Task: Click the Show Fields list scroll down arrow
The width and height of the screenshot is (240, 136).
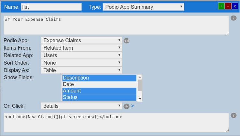Action: click(x=140, y=99)
